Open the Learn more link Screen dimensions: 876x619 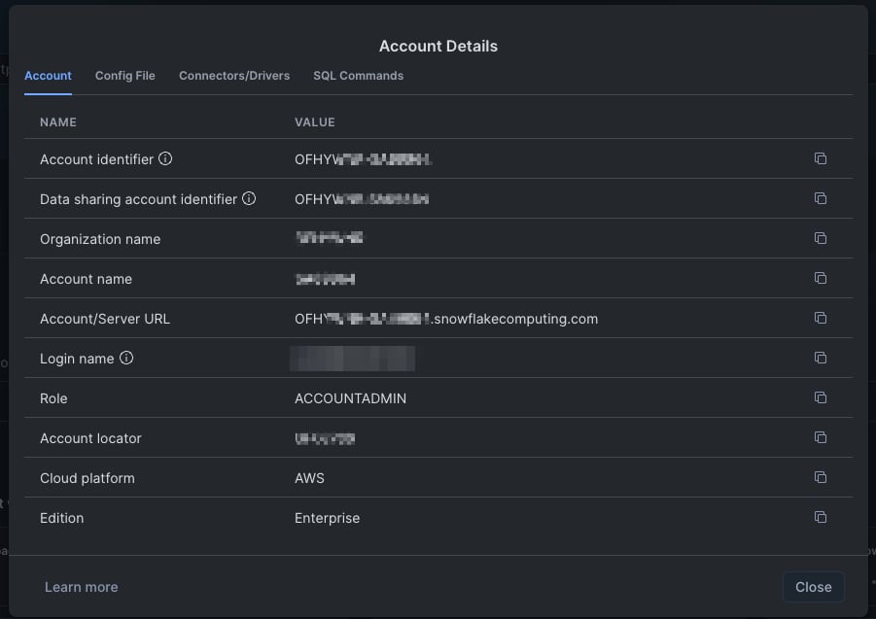pyautogui.click(x=81, y=587)
